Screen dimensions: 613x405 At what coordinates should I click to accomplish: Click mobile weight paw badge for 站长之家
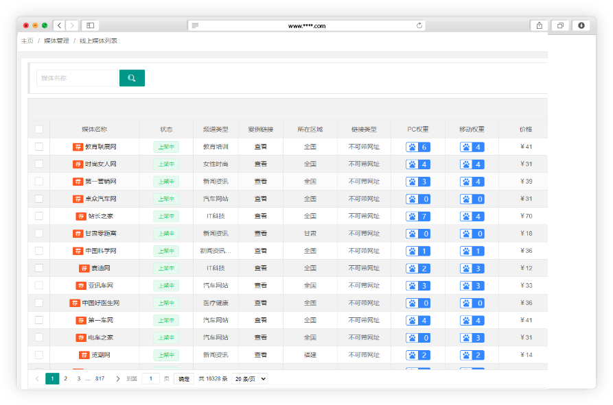(x=472, y=217)
